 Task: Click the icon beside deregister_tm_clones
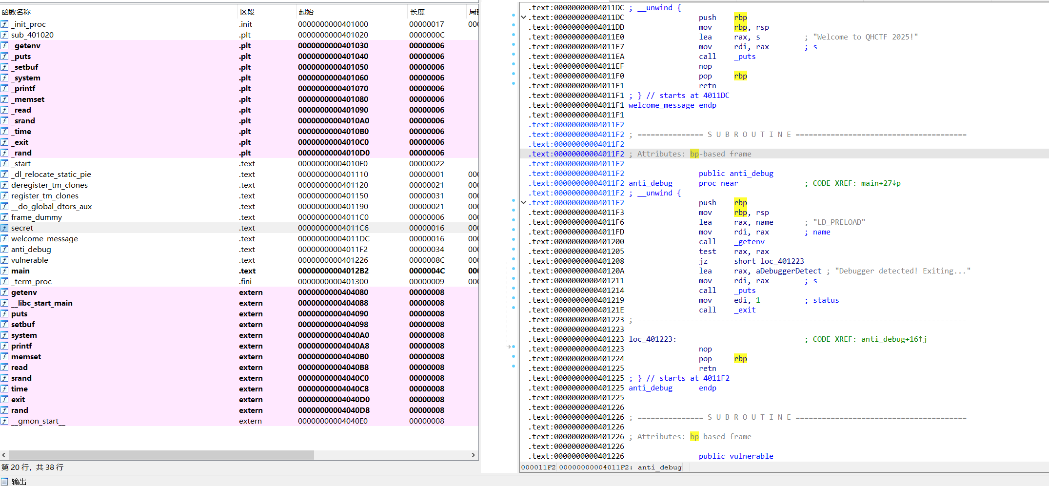coord(4,185)
